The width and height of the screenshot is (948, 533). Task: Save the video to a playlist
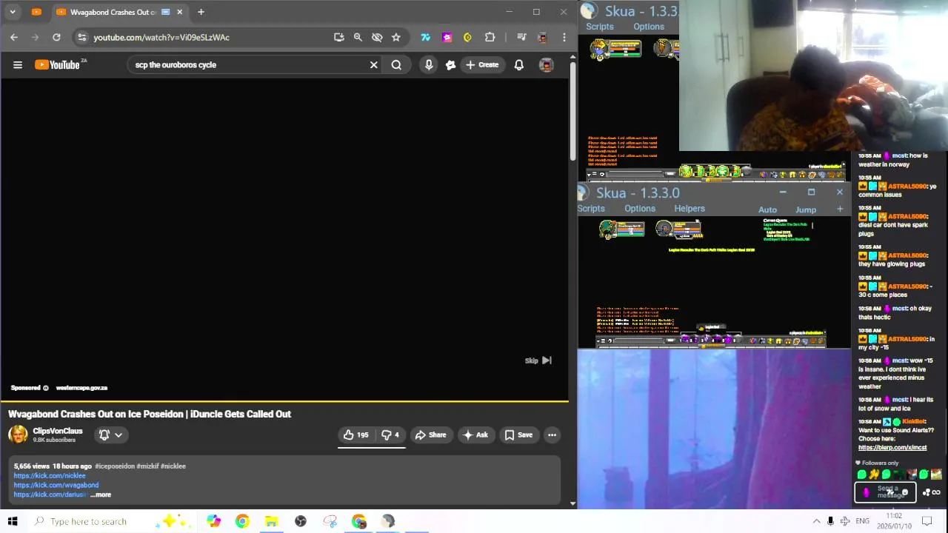tap(518, 435)
